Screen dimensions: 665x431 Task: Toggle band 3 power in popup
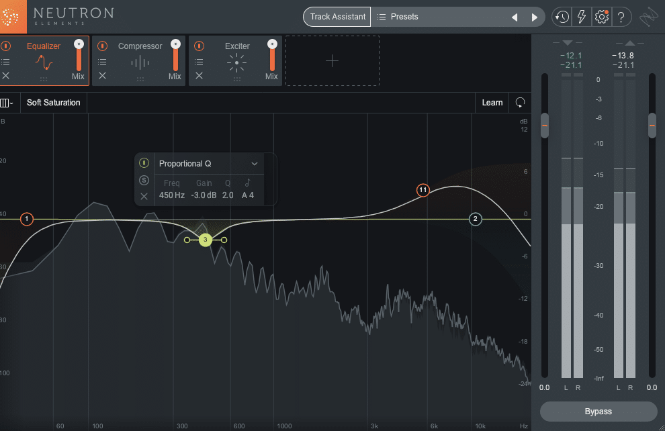tap(144, 162)
